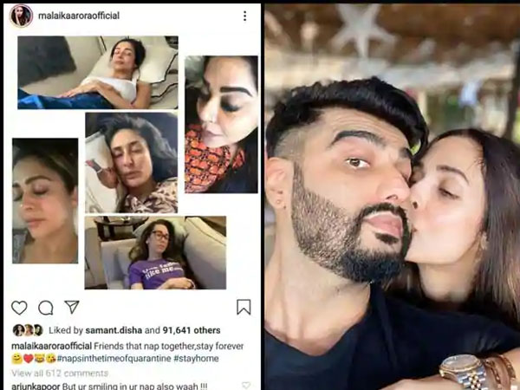This screenshot has height=390, width=520.
Task: Save post with bookmark icon
Action: pos(244,307)
